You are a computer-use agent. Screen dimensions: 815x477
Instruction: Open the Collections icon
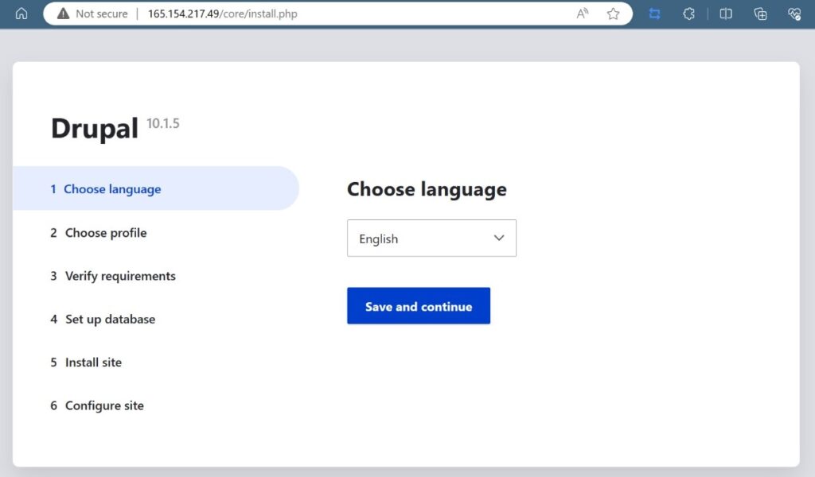click(x=760, y=14)
